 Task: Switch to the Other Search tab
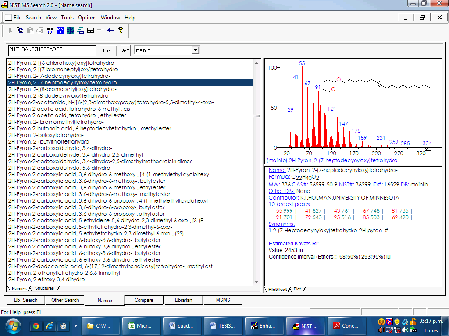pyautogui.click(x=65, y=300)
